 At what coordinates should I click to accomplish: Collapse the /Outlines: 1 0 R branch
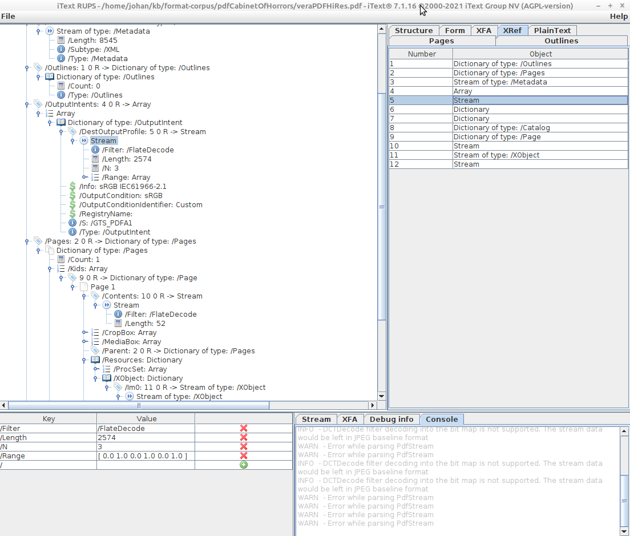(x=27, y=67)
